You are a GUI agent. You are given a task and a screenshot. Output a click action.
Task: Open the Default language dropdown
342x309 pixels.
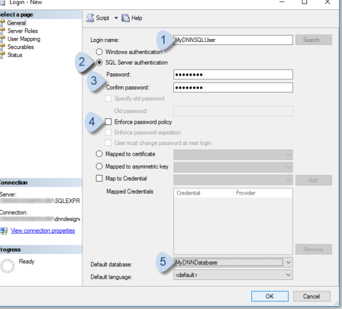point(233,275)
